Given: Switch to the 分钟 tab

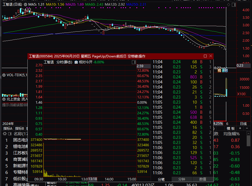Looking at the screenshot, I should coord(182,179).
